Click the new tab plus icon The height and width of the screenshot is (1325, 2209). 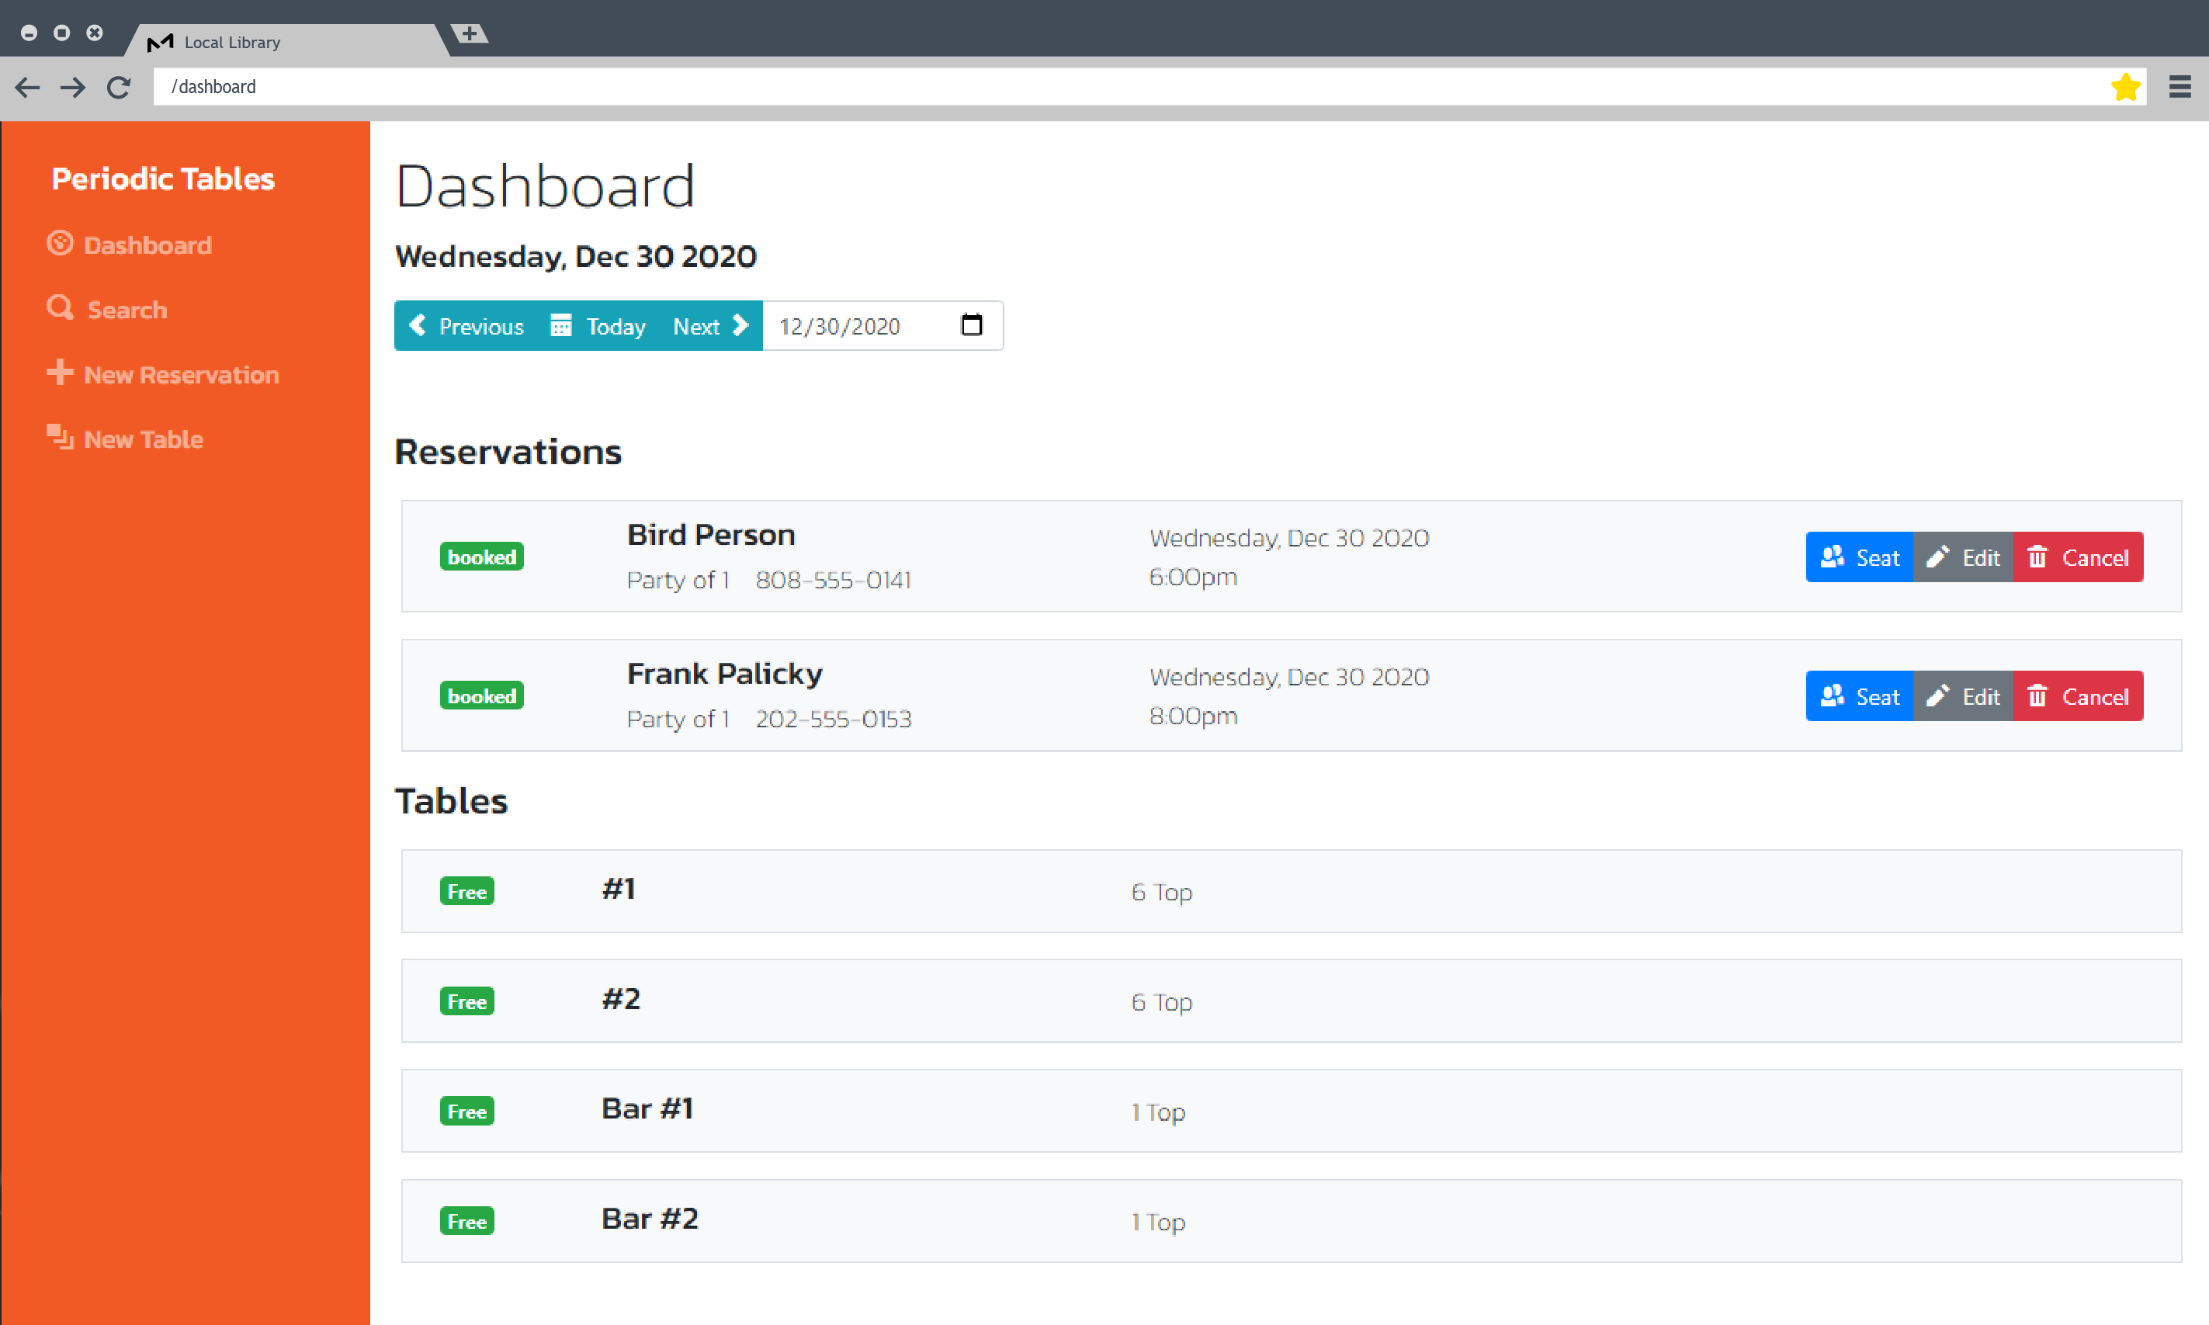[x=470, y=34]
